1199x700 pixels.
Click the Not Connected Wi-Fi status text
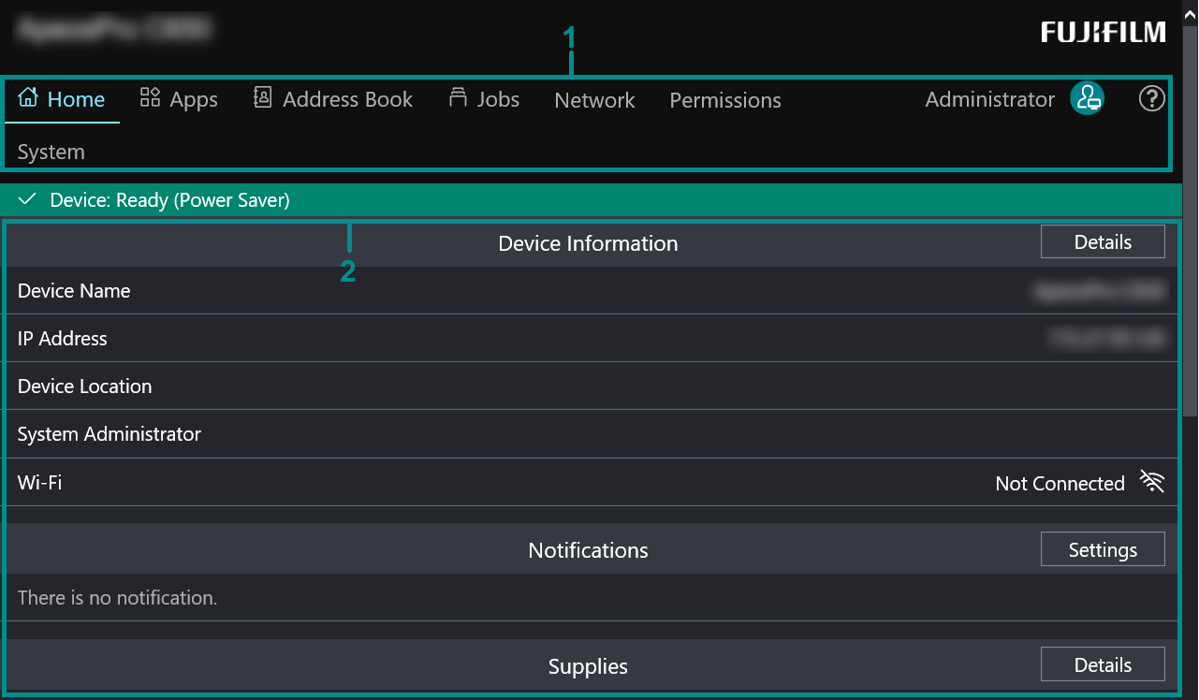1060,483
